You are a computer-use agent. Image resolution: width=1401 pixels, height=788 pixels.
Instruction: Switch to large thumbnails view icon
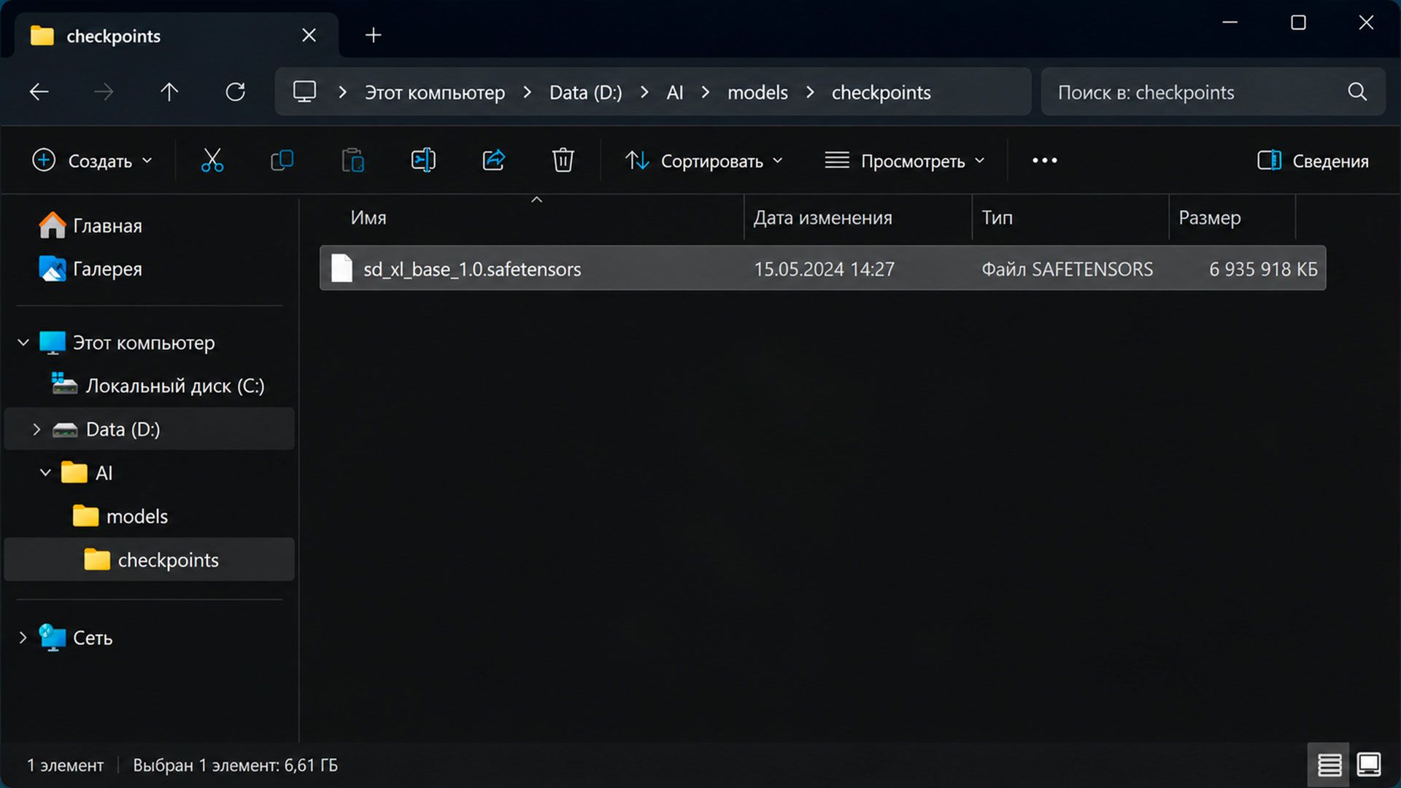coord(1368,765)
